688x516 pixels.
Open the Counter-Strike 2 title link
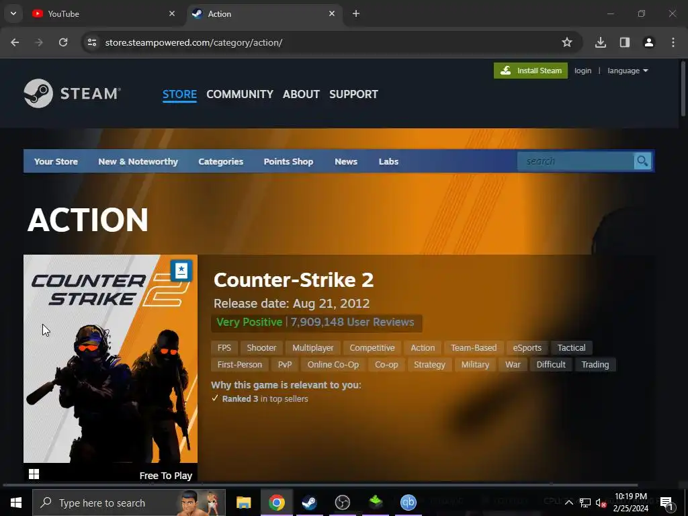(294, 280)
